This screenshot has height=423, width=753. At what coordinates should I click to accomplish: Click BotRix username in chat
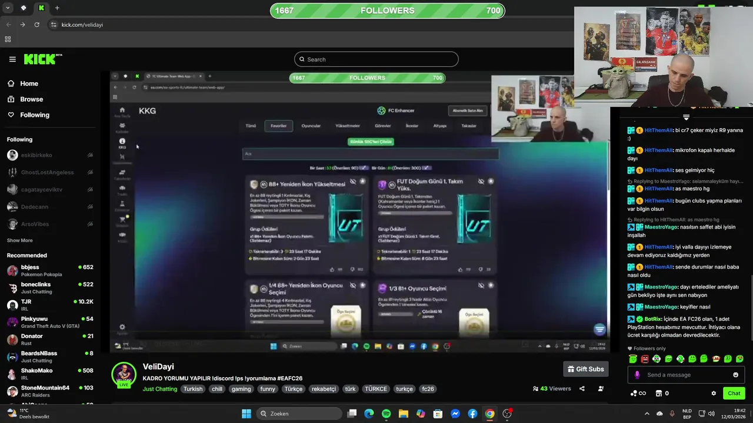click(652, 319)
